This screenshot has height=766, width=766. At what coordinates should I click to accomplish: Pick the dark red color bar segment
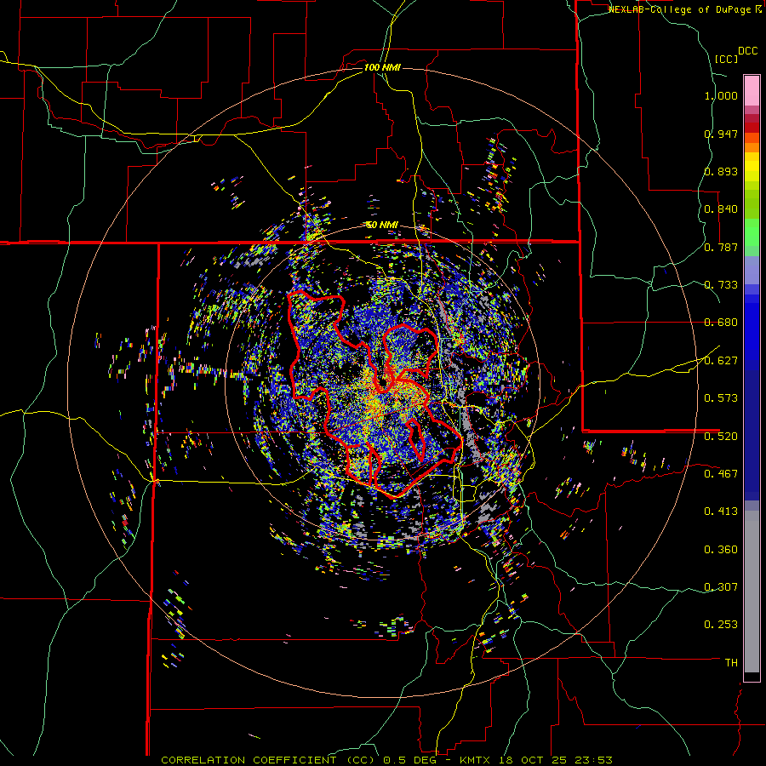[x=752, y=118]
